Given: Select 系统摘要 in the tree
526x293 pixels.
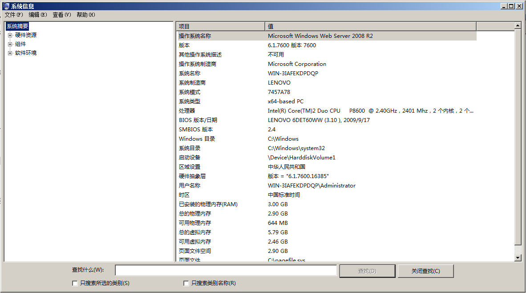Looking at the screenshot, I should point(17,26).
